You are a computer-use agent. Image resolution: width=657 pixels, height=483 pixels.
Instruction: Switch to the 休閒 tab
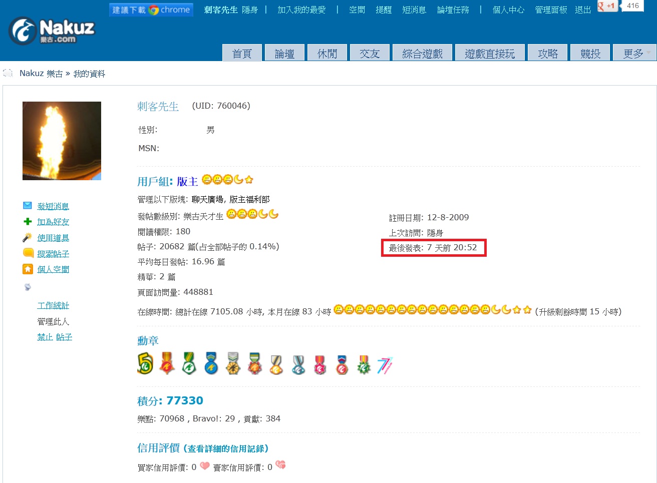[x=327, y=53]
